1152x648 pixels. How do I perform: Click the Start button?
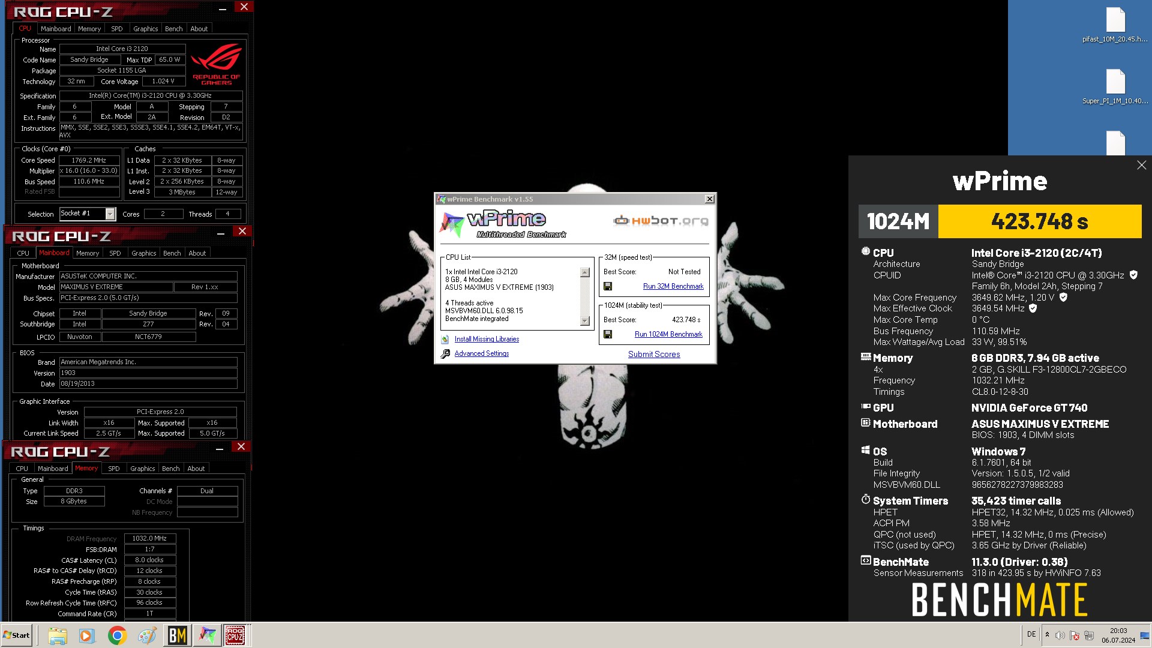click(16, 635)
